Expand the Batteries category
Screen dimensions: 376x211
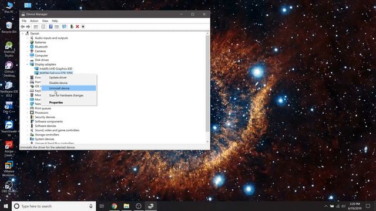28,42
